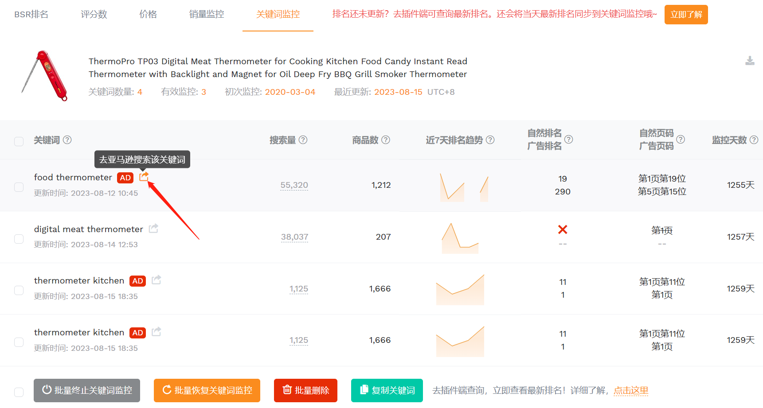The width and height of the screenshot is (763, 408).
Task: Switch to the BSR排名 tab
Action: [x=31, y=14]
